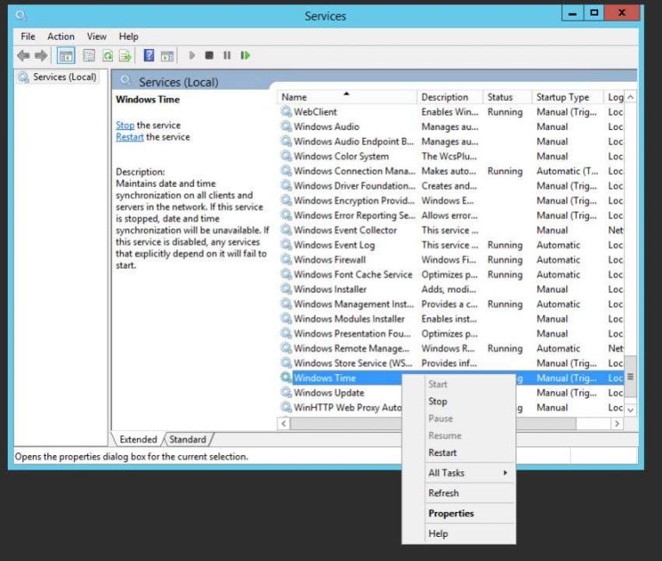The width and height of the screenshot is (662, 561).
Task: Click the gear icon beside Windows Installer
Action: tap(286, 289)
